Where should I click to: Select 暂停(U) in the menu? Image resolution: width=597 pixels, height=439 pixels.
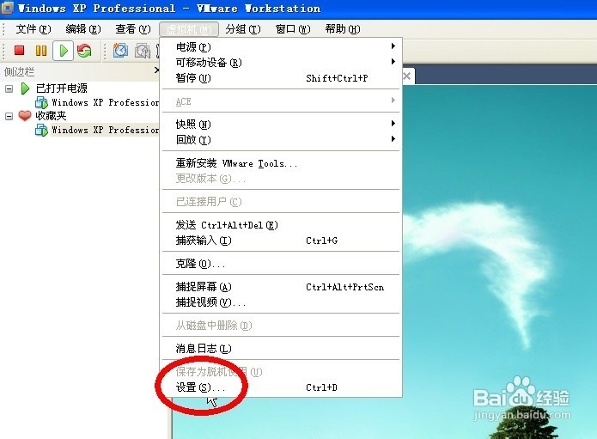click(281, 78)
